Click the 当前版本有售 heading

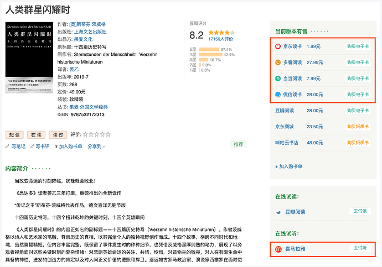[x=291, y=31]
